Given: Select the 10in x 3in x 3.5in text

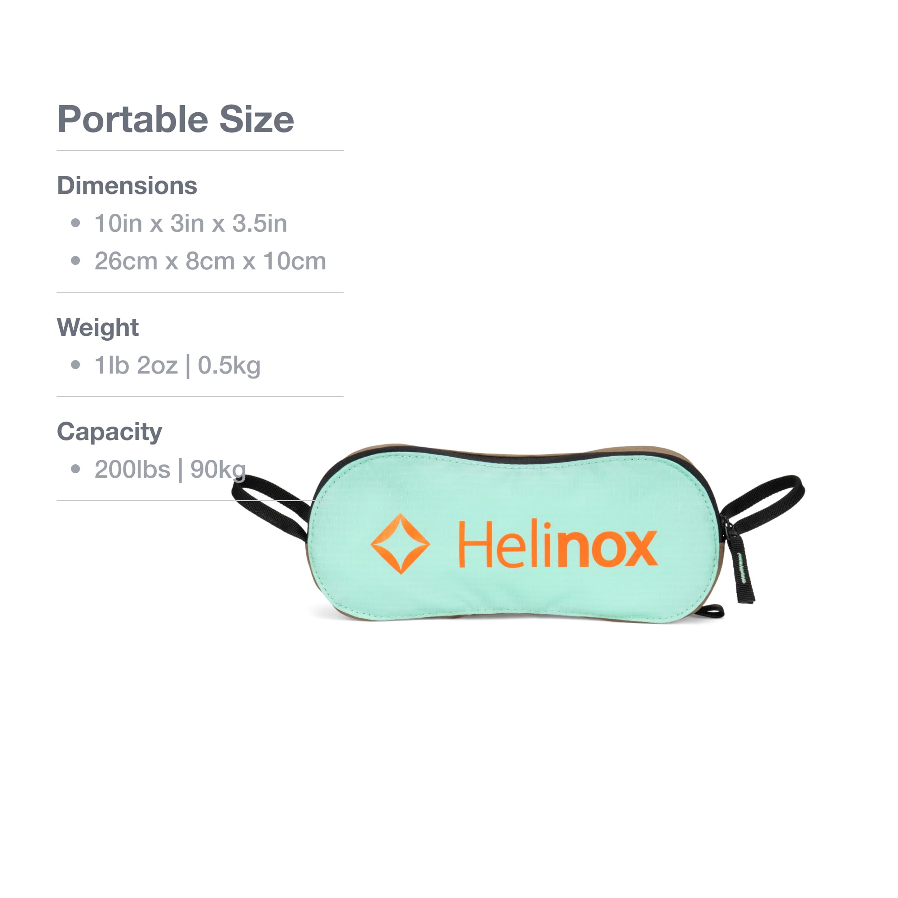Looking at the screenshot, I should click(x=191, y=224).
